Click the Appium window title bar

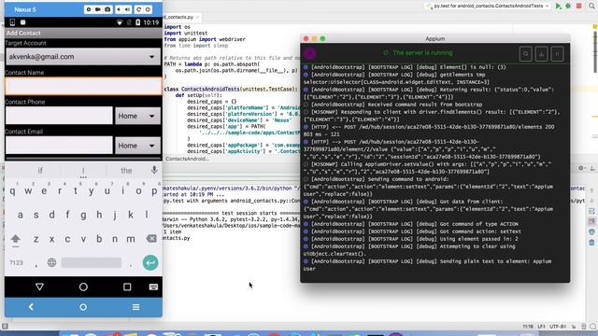[x=435, y=38]
